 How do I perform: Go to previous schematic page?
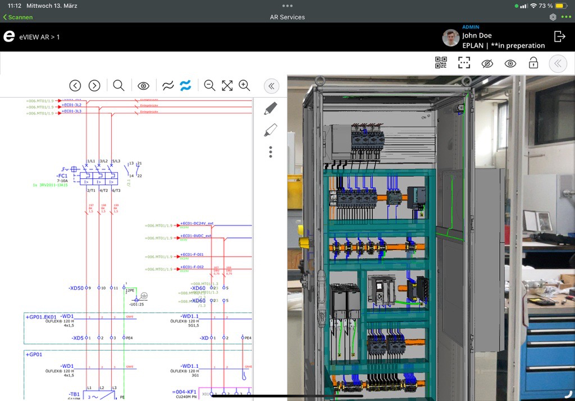75,85
